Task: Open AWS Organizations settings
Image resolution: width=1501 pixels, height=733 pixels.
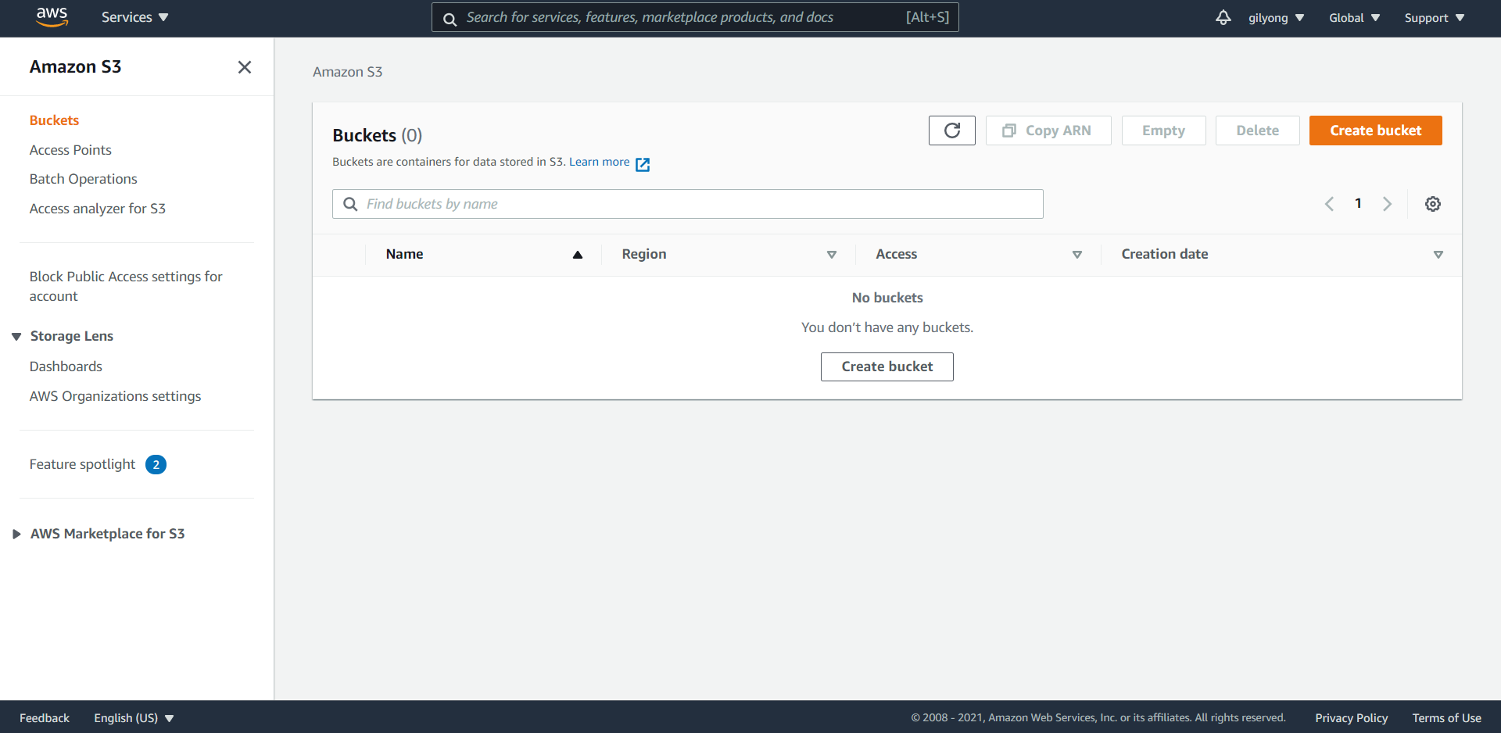Action: (115, 396)
